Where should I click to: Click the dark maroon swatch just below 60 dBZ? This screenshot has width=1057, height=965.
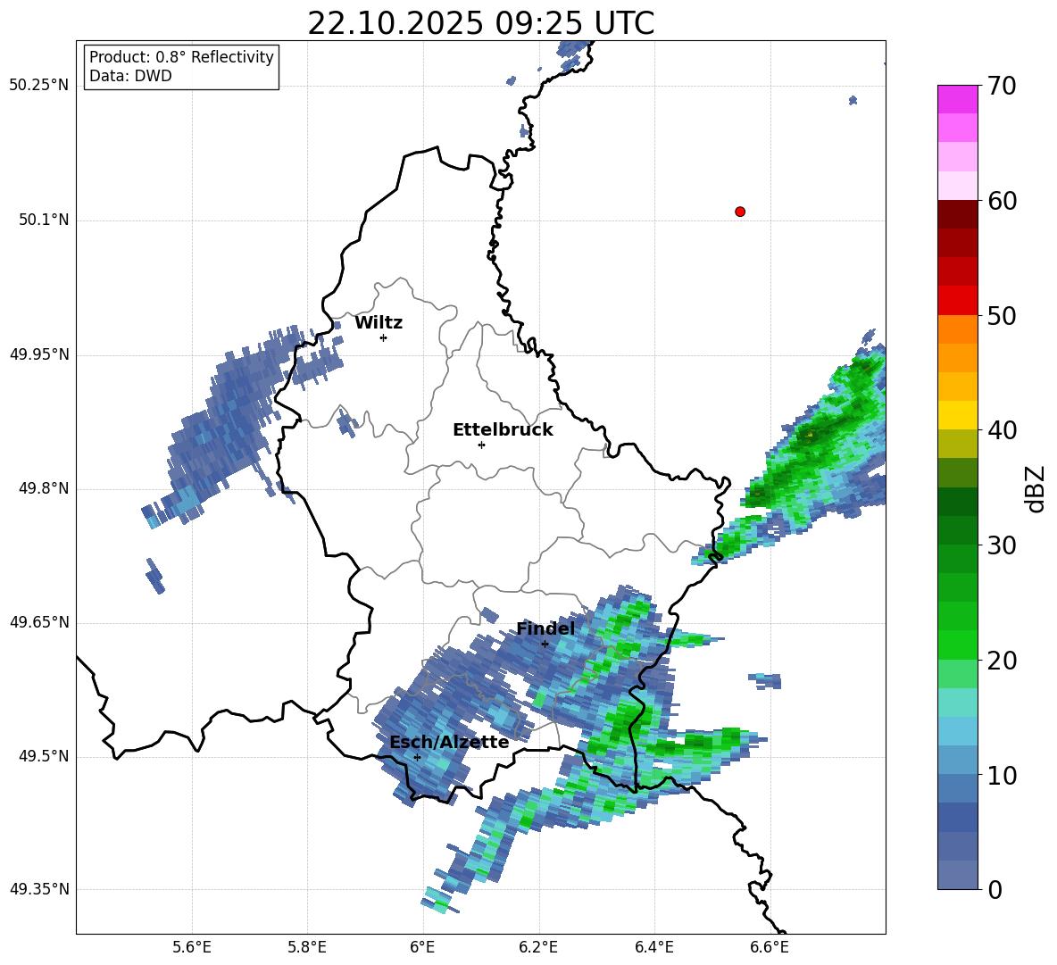point(957,214)
